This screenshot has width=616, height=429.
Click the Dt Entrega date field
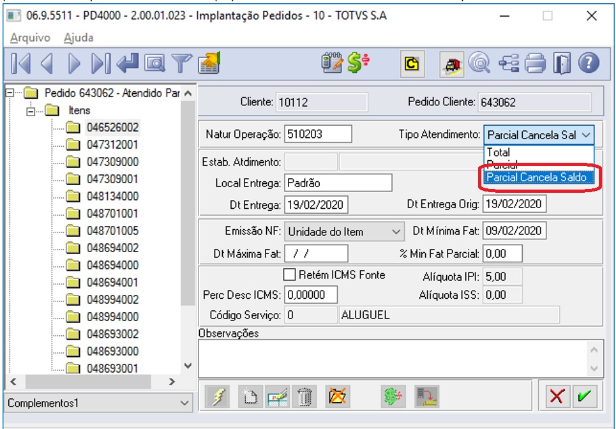316,205
